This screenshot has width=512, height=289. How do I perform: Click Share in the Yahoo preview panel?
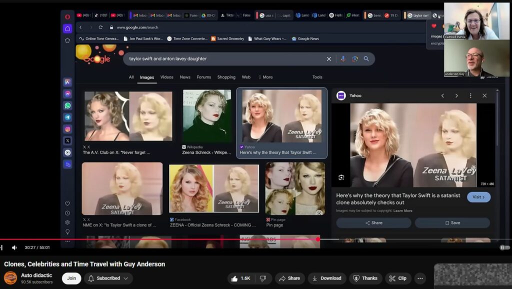374,222
